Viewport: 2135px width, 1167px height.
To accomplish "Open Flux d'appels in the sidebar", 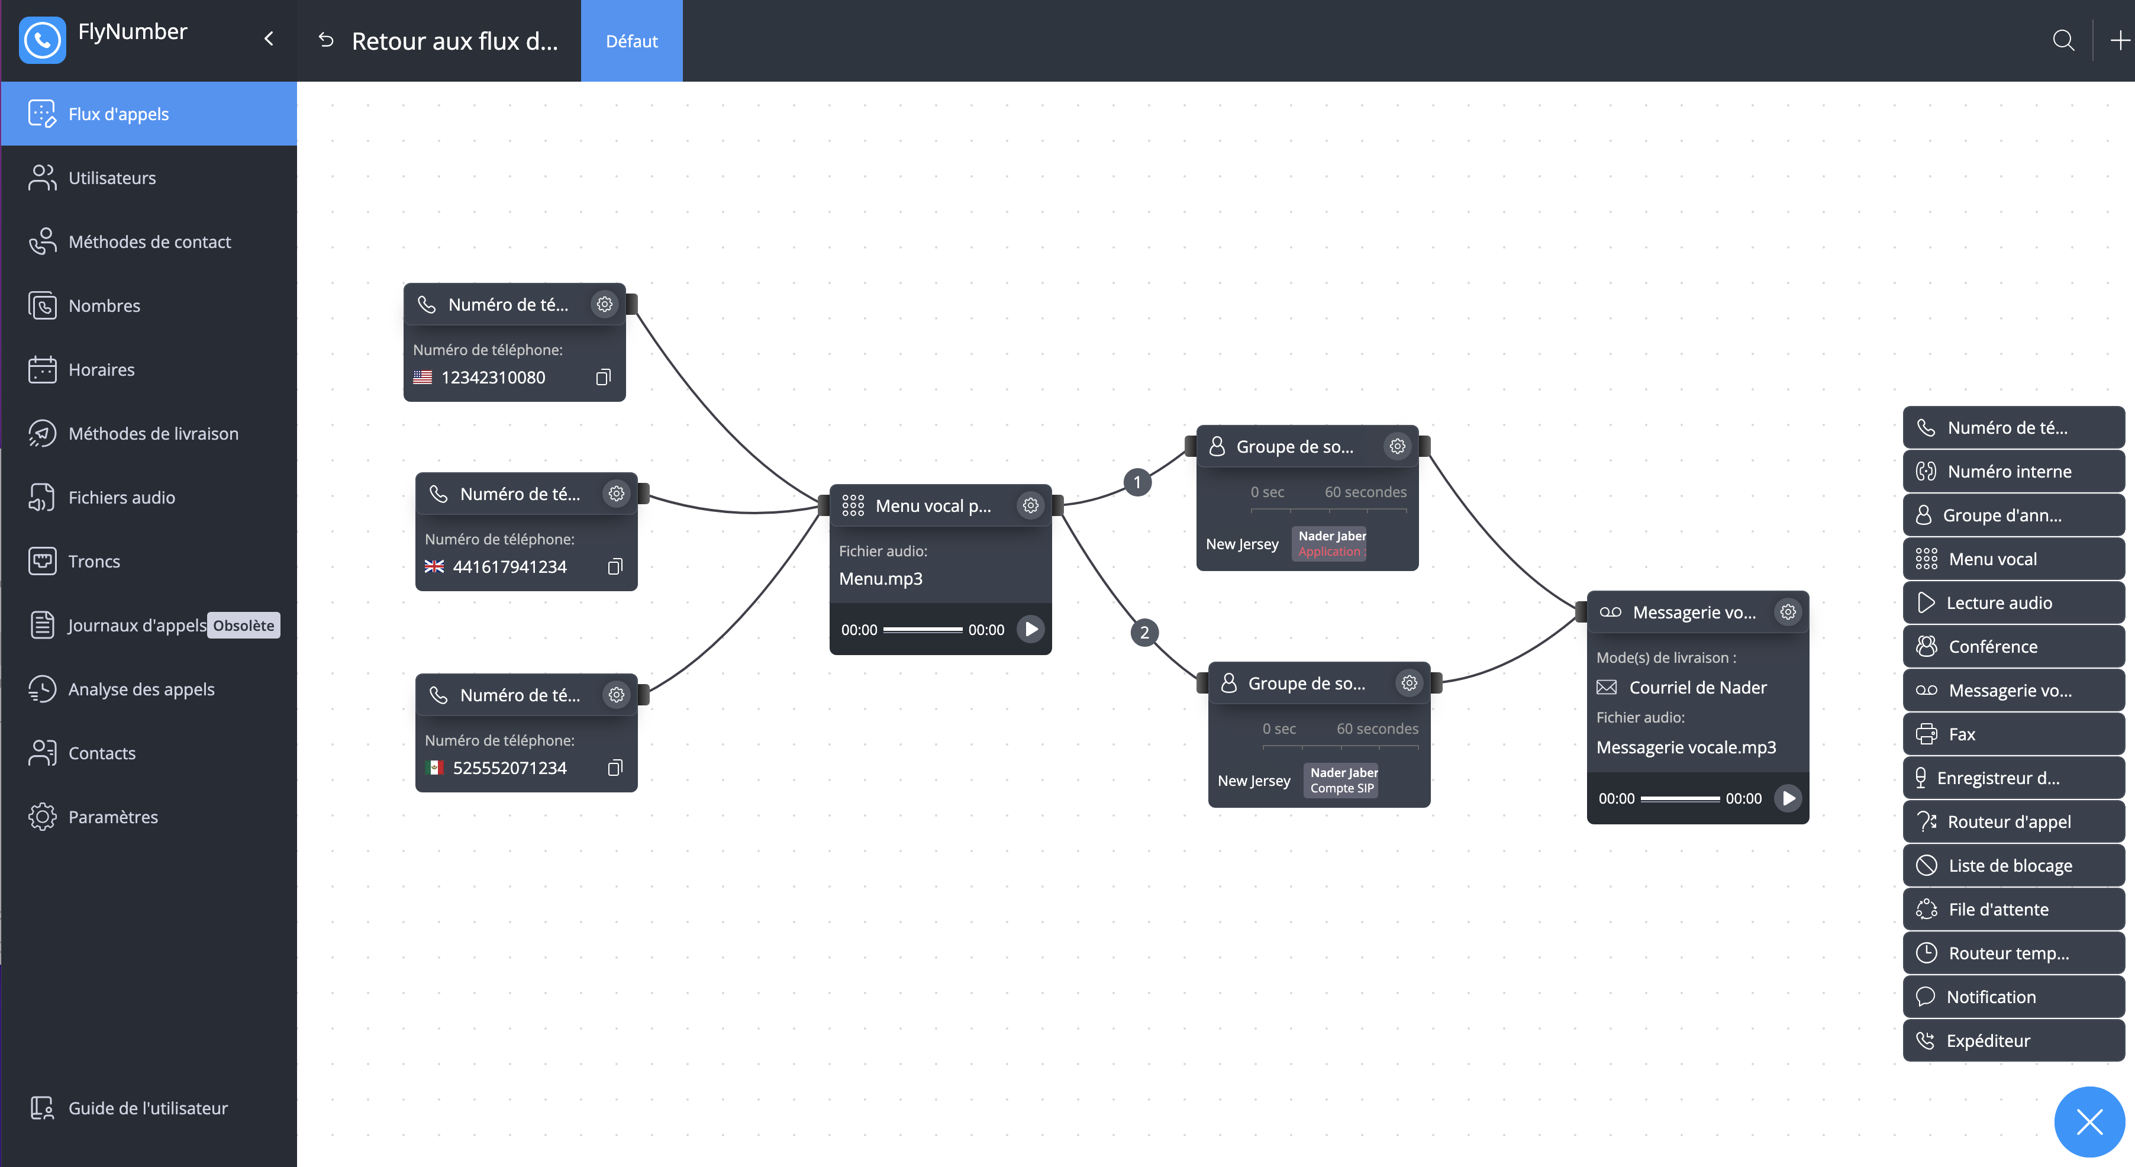I will click(149, 114).
